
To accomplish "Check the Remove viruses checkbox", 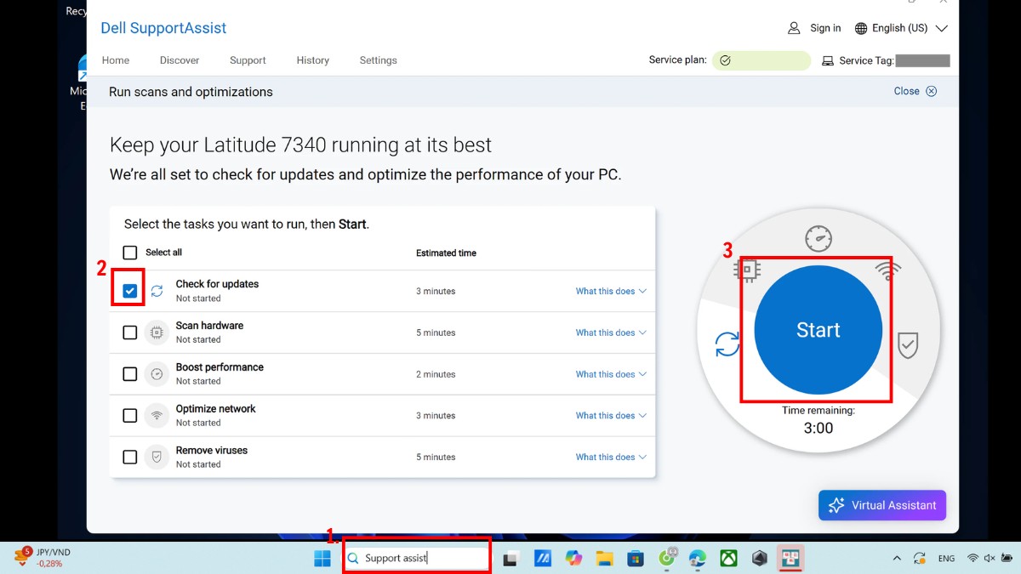I will [129, 457].
